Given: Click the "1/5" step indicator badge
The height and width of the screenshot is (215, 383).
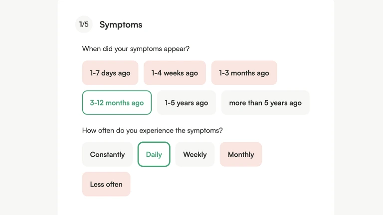Looking at the screenshot, I should pos(84,24).
